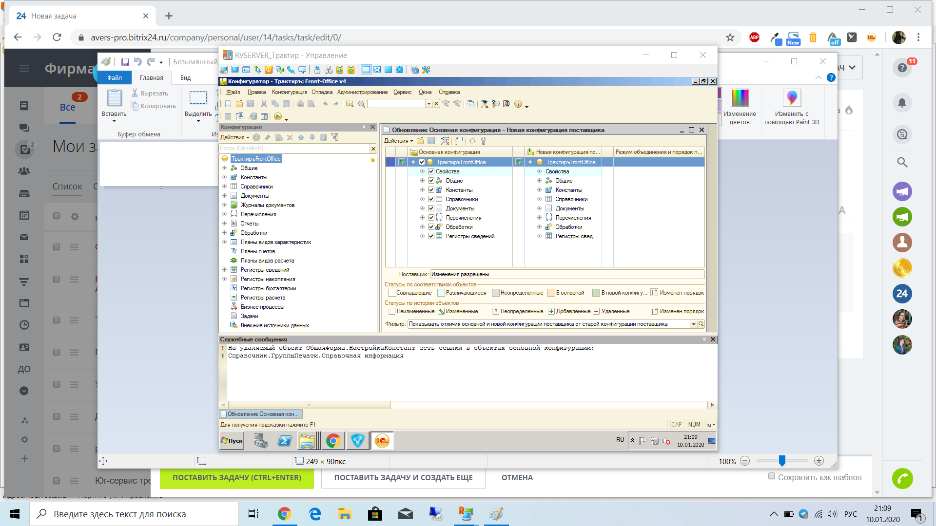Viewport: 936px width, 526px height.
Task: Click the refresh icon in update window
Action: point(472,141)
